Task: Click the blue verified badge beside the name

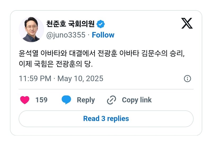Action: pos(100,24)
